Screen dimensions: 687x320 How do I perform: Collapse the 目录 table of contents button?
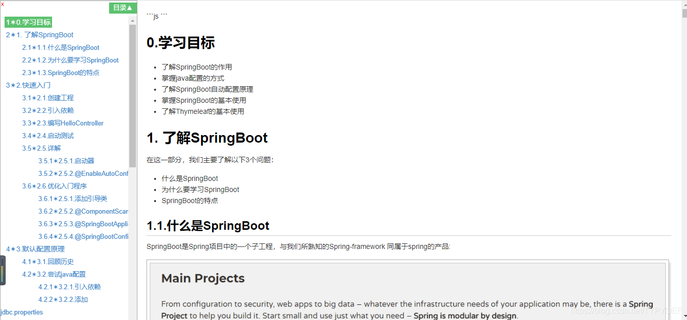coord(123,8)
